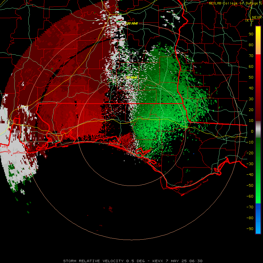Click the "KT" units label above color bar
Viewport: 263px width, 263px height.
250,20
